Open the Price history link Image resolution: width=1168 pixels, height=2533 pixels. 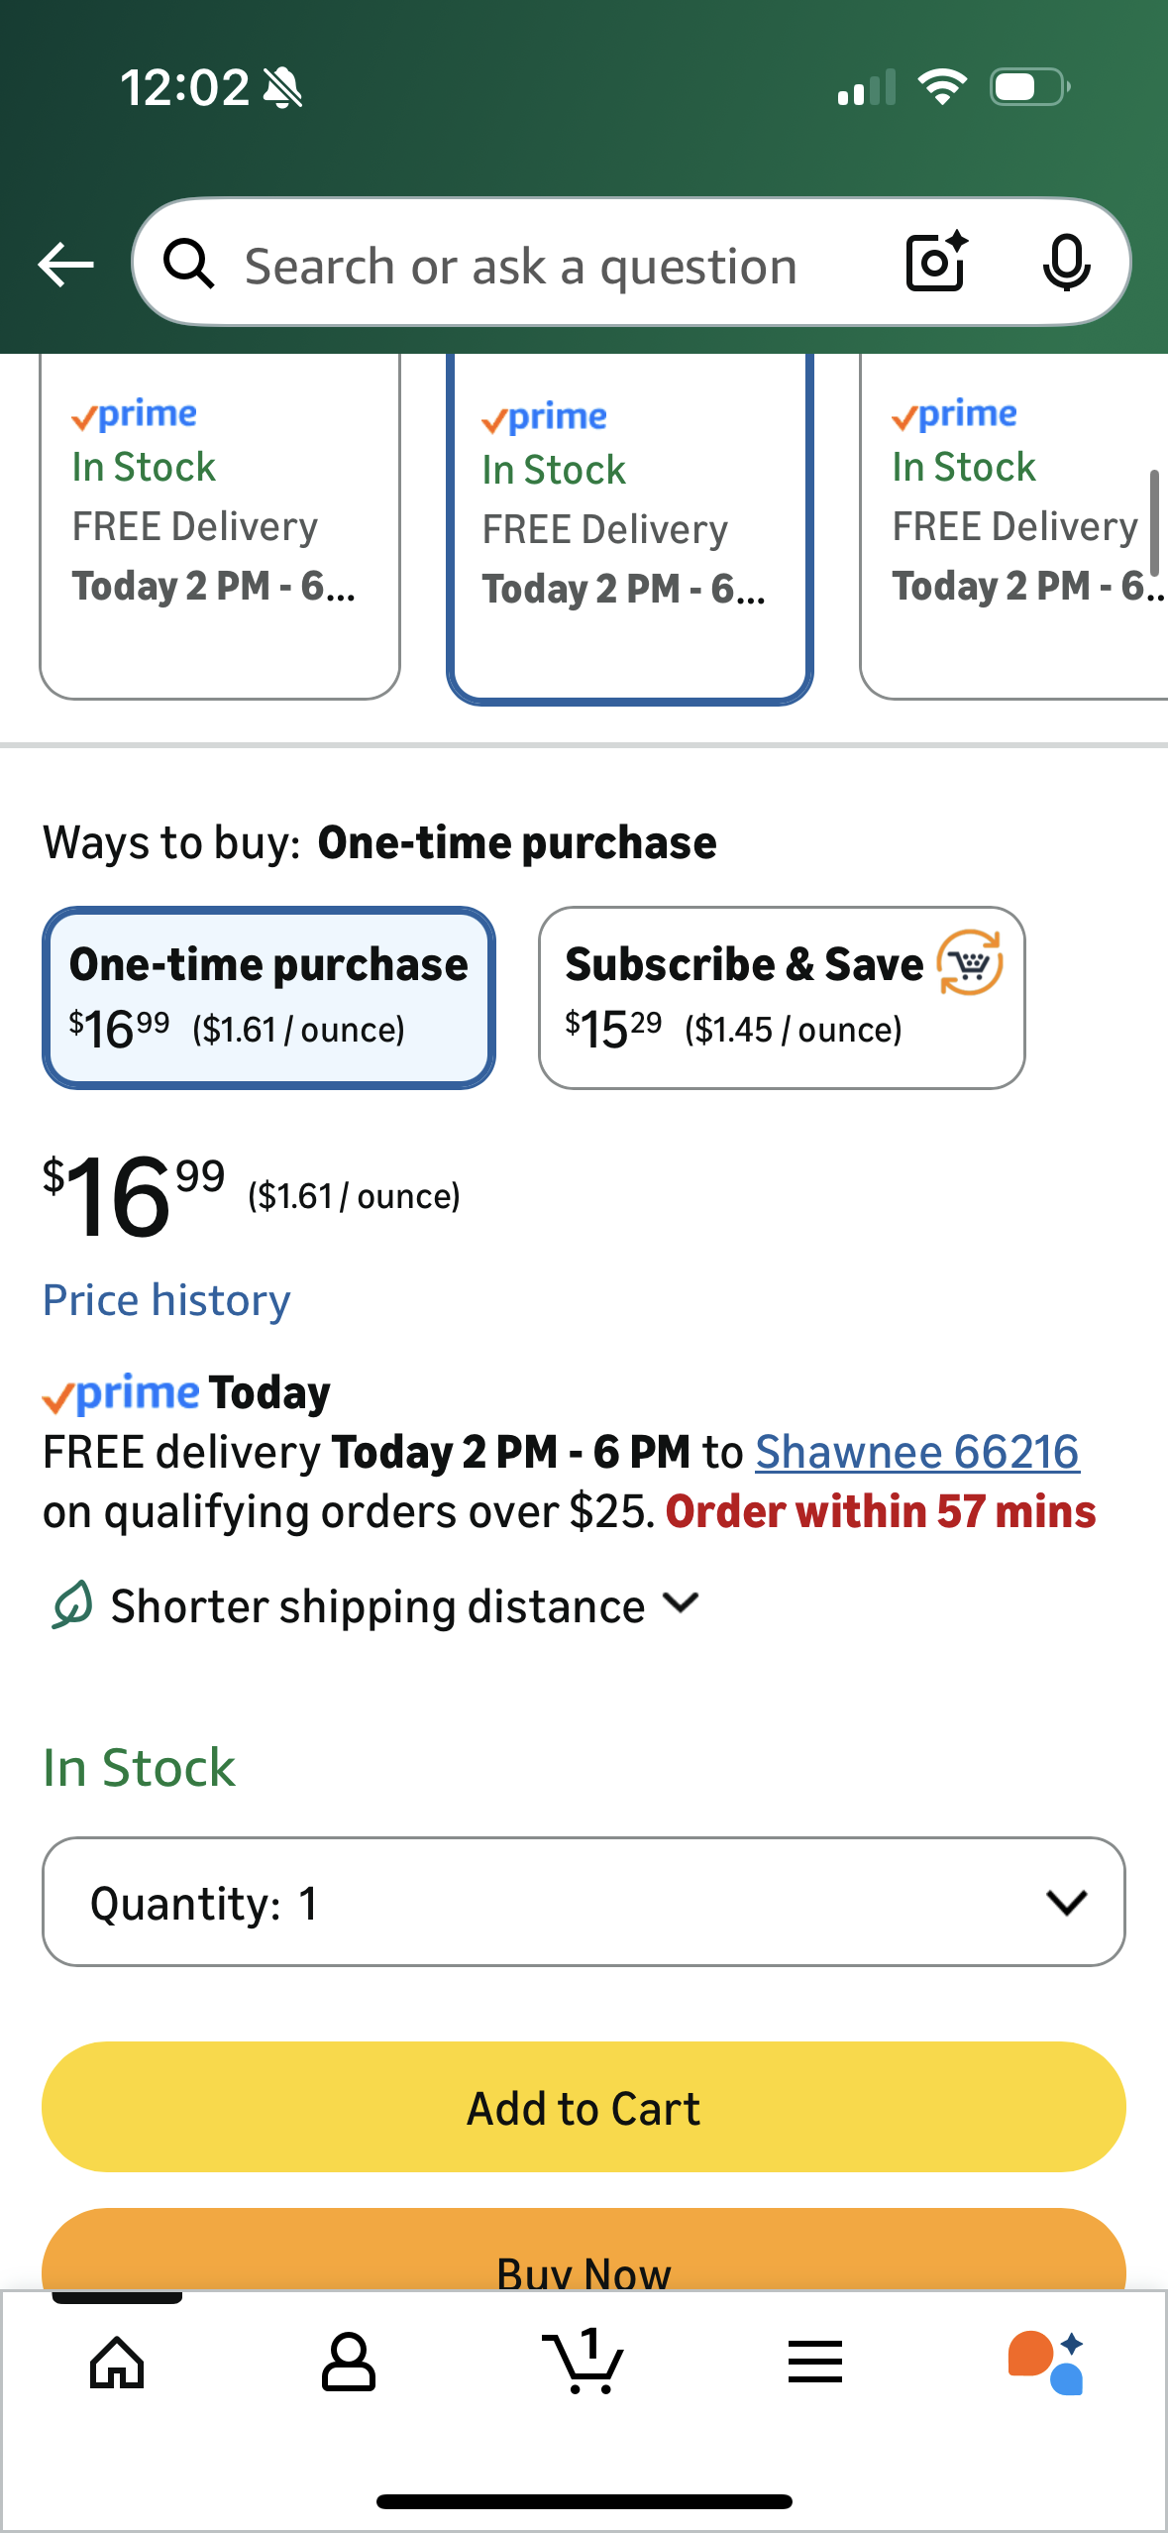coord(166,1300)
